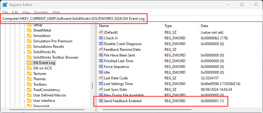Select the SW Event Log folder icon
Screen dimensions: 263x113
(x=29, y=63)
